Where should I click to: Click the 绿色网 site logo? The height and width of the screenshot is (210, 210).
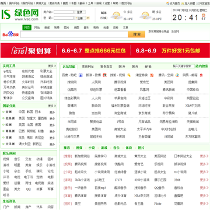pos(20,15)
